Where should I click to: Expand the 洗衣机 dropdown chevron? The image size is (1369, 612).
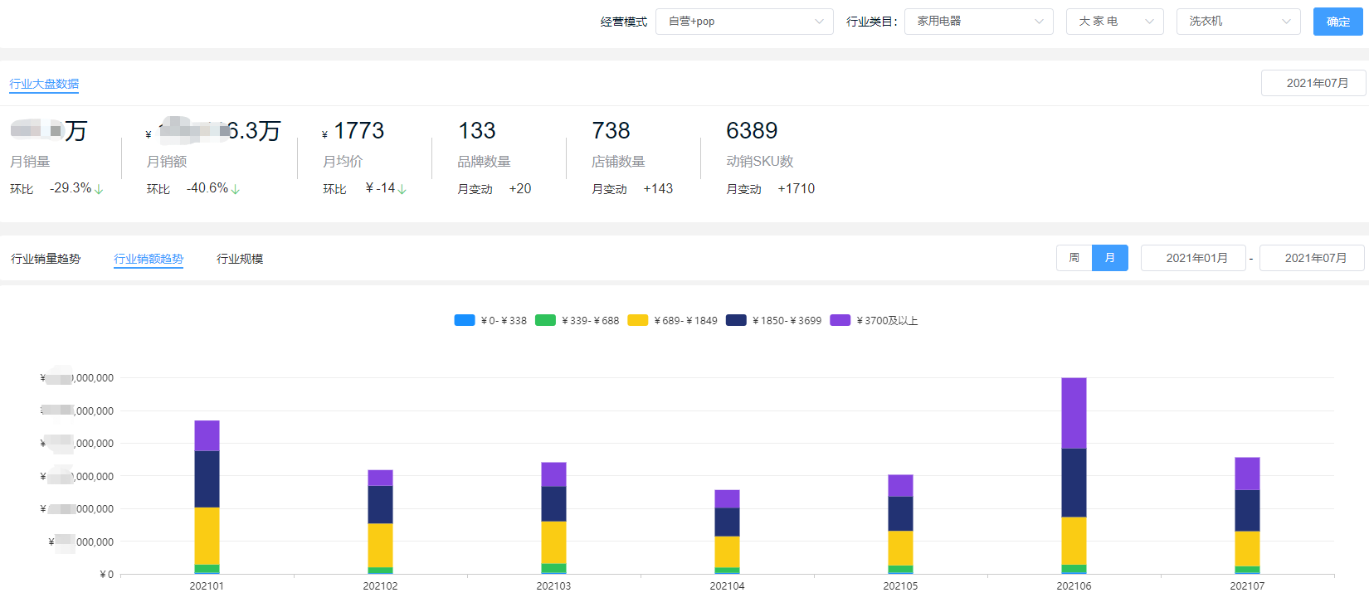[1286, 22]
